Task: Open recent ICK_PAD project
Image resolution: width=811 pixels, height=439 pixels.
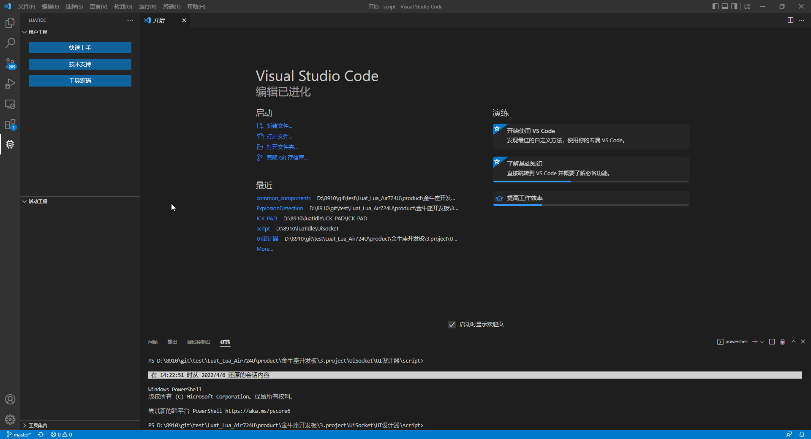Action: pos(267,218)
